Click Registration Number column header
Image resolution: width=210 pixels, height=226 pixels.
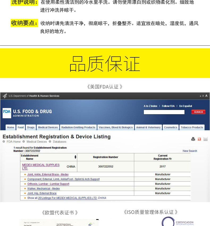click(x=106, y=157)
